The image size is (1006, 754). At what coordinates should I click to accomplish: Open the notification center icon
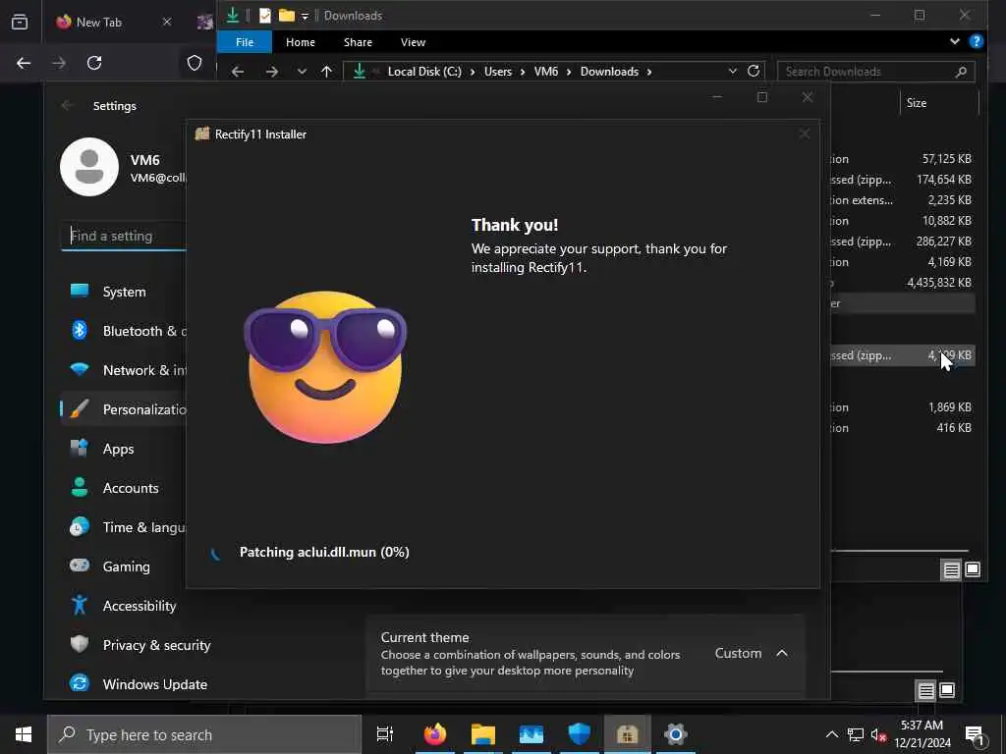click(x=976, y=735)
